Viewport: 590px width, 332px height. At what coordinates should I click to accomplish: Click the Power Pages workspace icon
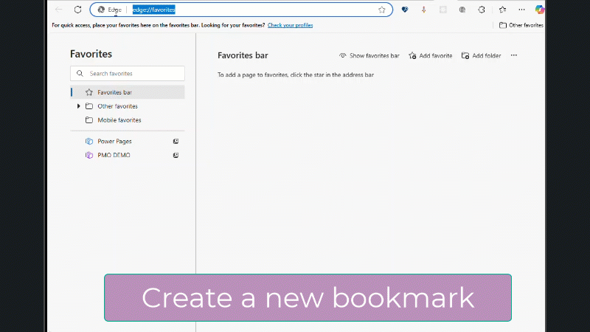(89, 142)
